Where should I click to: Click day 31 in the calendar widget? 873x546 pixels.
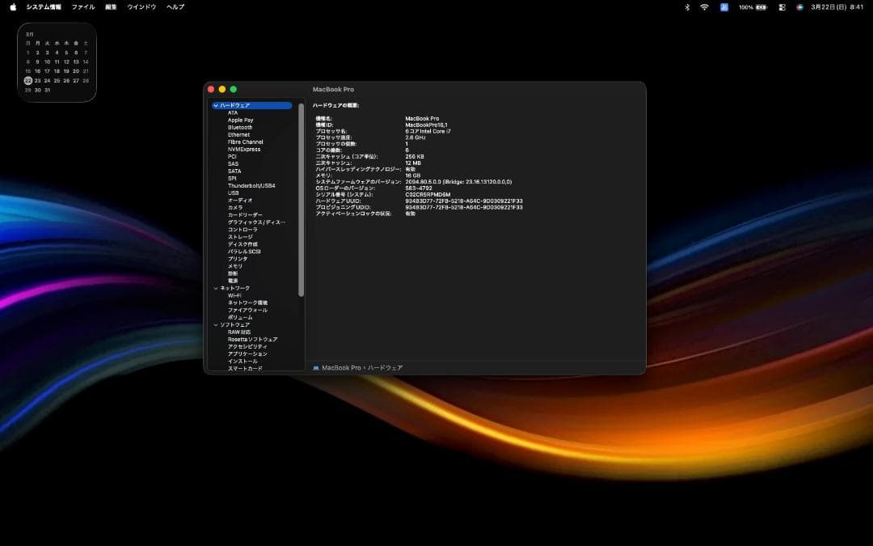48,91
